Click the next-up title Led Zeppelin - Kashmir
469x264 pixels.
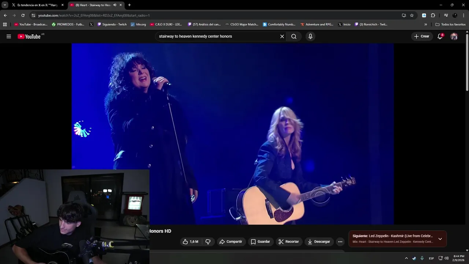[x=401, y=236]
